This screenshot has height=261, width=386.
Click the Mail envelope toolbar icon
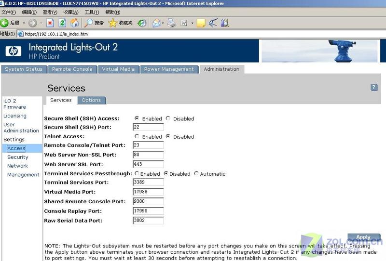(156, 23)
